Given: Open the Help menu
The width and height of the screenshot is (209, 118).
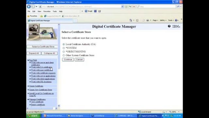Looking at the screenshot, I should pyautogui.click(x=61, y=11).
